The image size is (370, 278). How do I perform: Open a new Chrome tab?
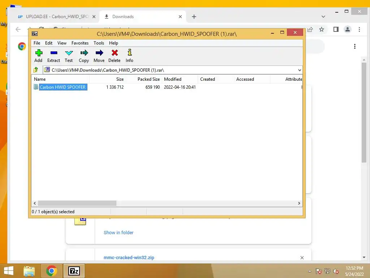point(194,17)
